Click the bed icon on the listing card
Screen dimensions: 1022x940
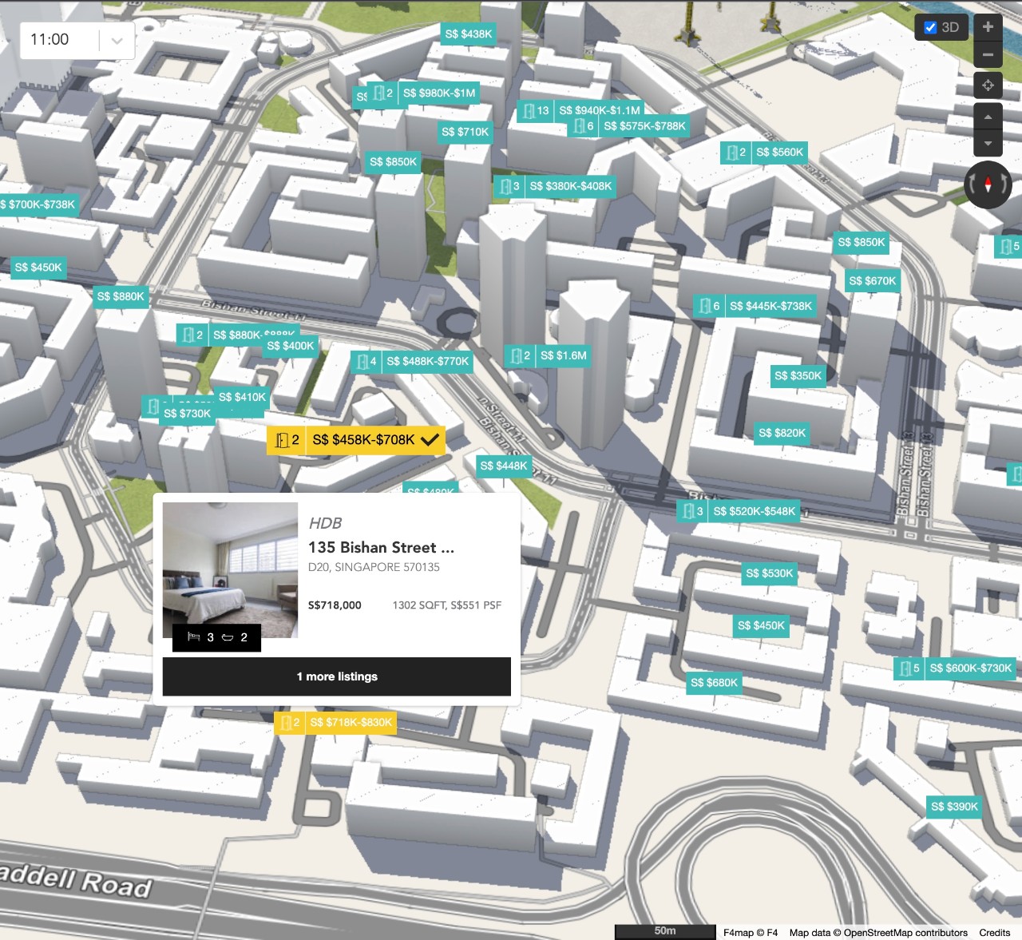(x=194, y=638)
